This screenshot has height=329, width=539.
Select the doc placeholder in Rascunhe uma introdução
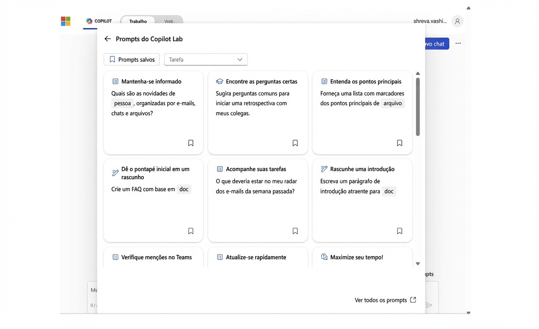pyautogui.click(x=389, y=191)
